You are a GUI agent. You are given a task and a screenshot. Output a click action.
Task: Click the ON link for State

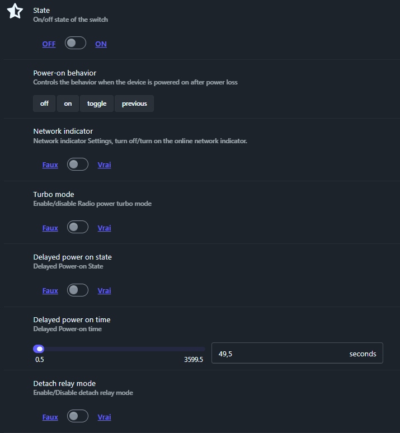click(x=101, y=44)
